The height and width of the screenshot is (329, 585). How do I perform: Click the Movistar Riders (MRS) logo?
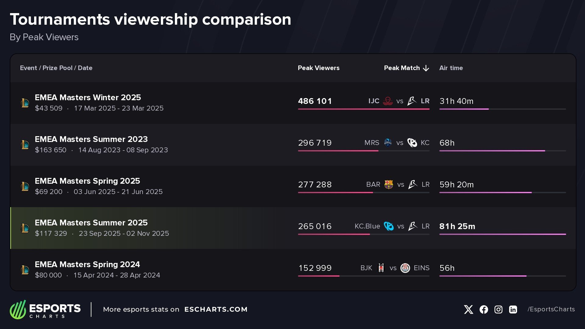pos(388,143)
